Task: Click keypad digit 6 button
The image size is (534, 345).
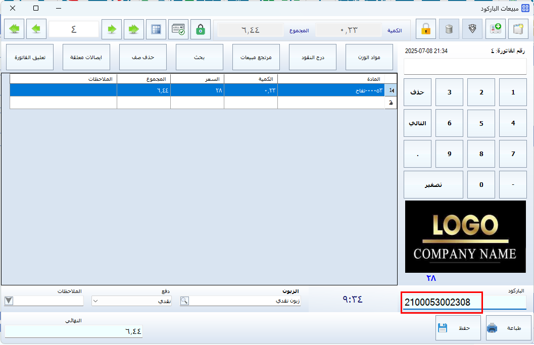Action: click(x=449, y=123)
